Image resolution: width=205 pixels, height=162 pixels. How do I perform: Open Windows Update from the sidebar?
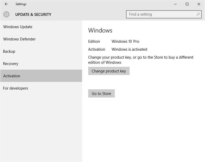tap(18, 27)
